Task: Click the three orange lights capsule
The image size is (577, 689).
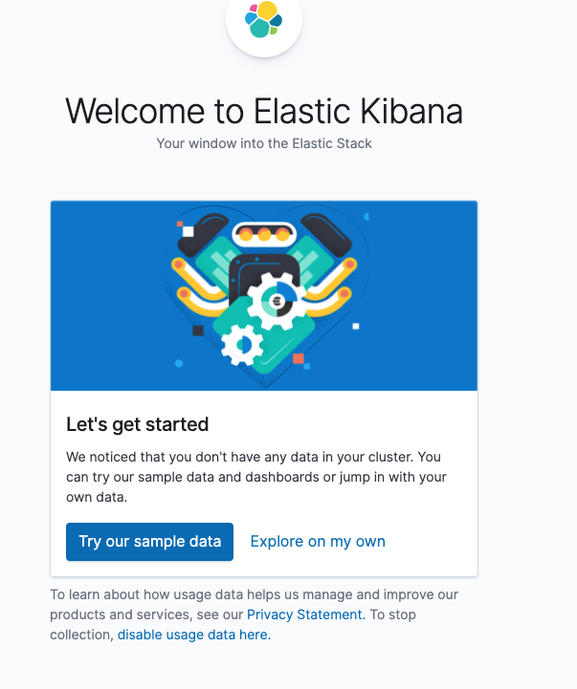Action: pyautogui.click(x=264, y=233)
